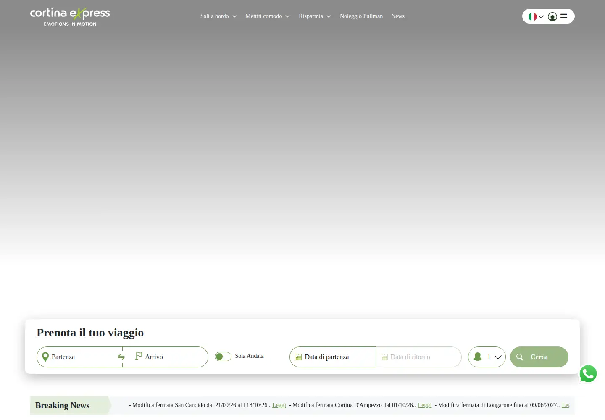This screenshot has height=420, width=605.
Task: Expand the Sali a bordo menu
Action: pos(218,16)
